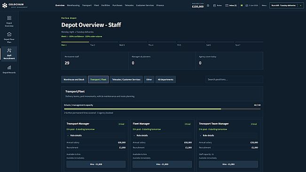Open the Run shift button dropdown arrow
The width and height of the screenshot is (306, 172).
pyautogui.click(x=300, y=6)
